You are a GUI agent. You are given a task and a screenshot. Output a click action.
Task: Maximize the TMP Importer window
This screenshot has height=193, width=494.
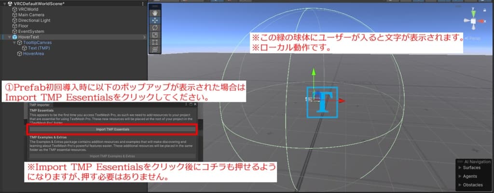point(191,104)
